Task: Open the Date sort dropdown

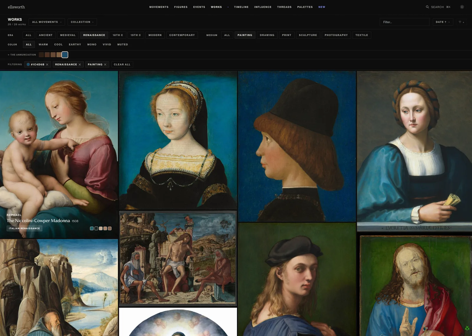Action: pos(443,22)
